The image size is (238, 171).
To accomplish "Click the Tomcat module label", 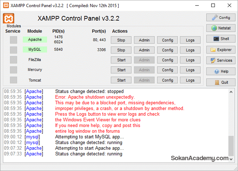I will pyautogui.click(x=35, y=80).
